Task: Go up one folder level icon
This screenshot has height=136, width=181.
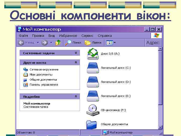Action: 58,43
